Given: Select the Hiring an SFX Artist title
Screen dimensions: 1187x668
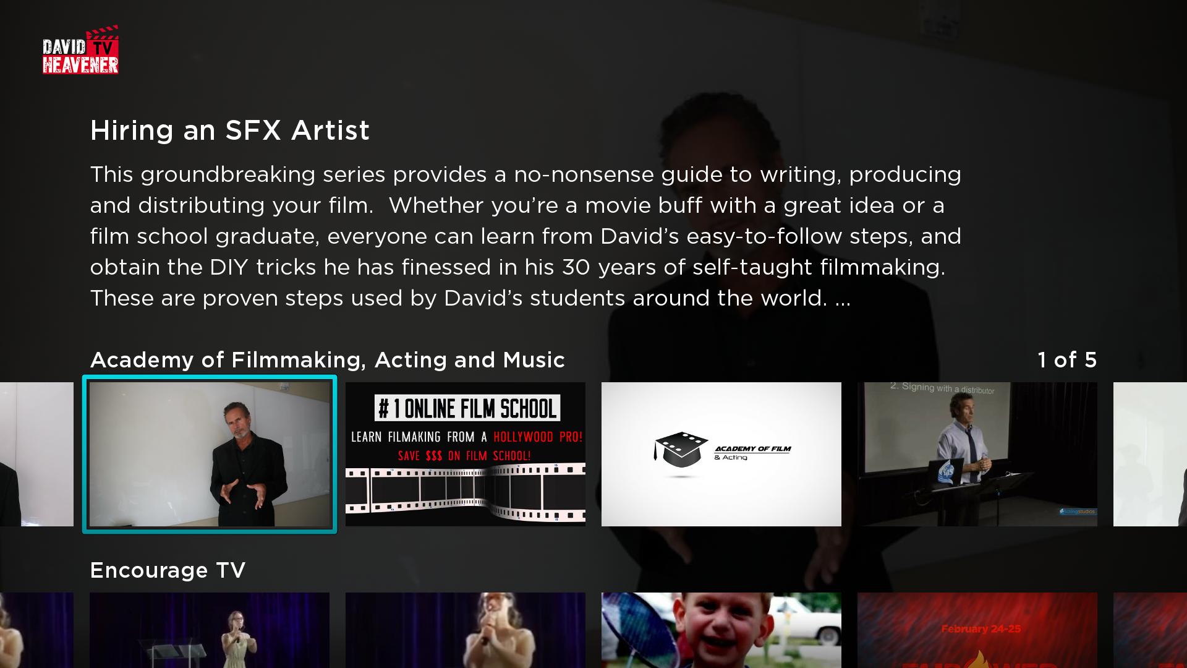Looking at the screenshot, I should coord(230,131).
